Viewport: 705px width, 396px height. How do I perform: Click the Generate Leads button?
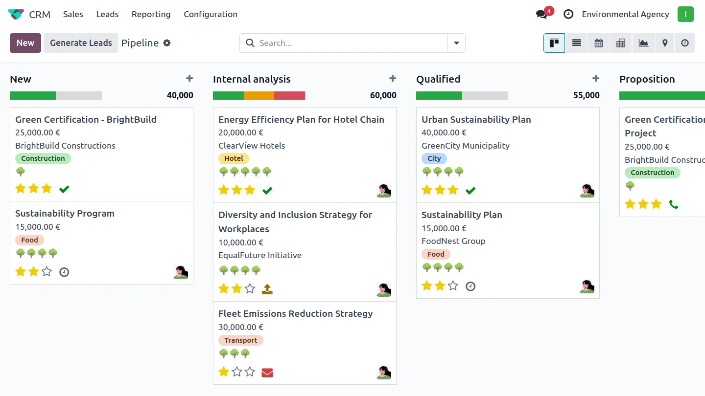[x=81, y=43]
